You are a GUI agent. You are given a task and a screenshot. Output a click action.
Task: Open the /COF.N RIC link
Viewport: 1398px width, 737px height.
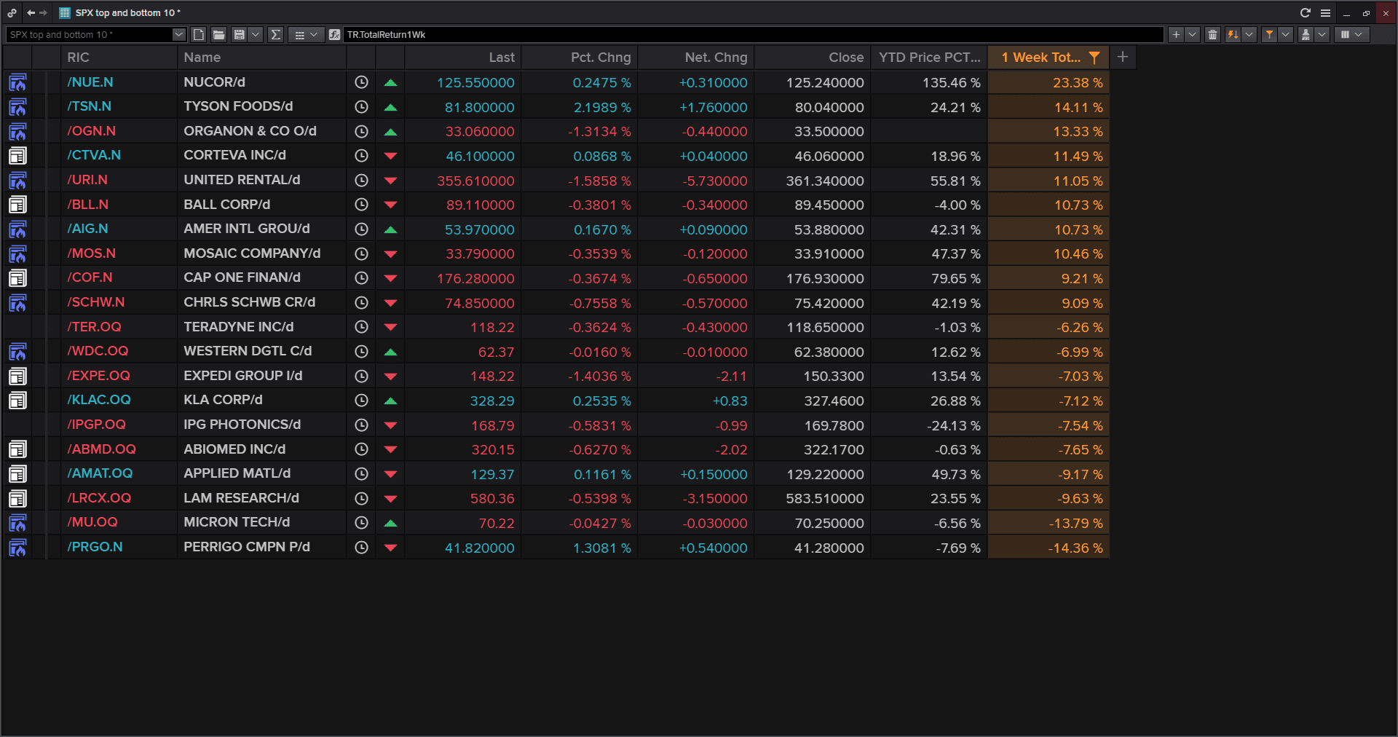click(x=90, y=277)
